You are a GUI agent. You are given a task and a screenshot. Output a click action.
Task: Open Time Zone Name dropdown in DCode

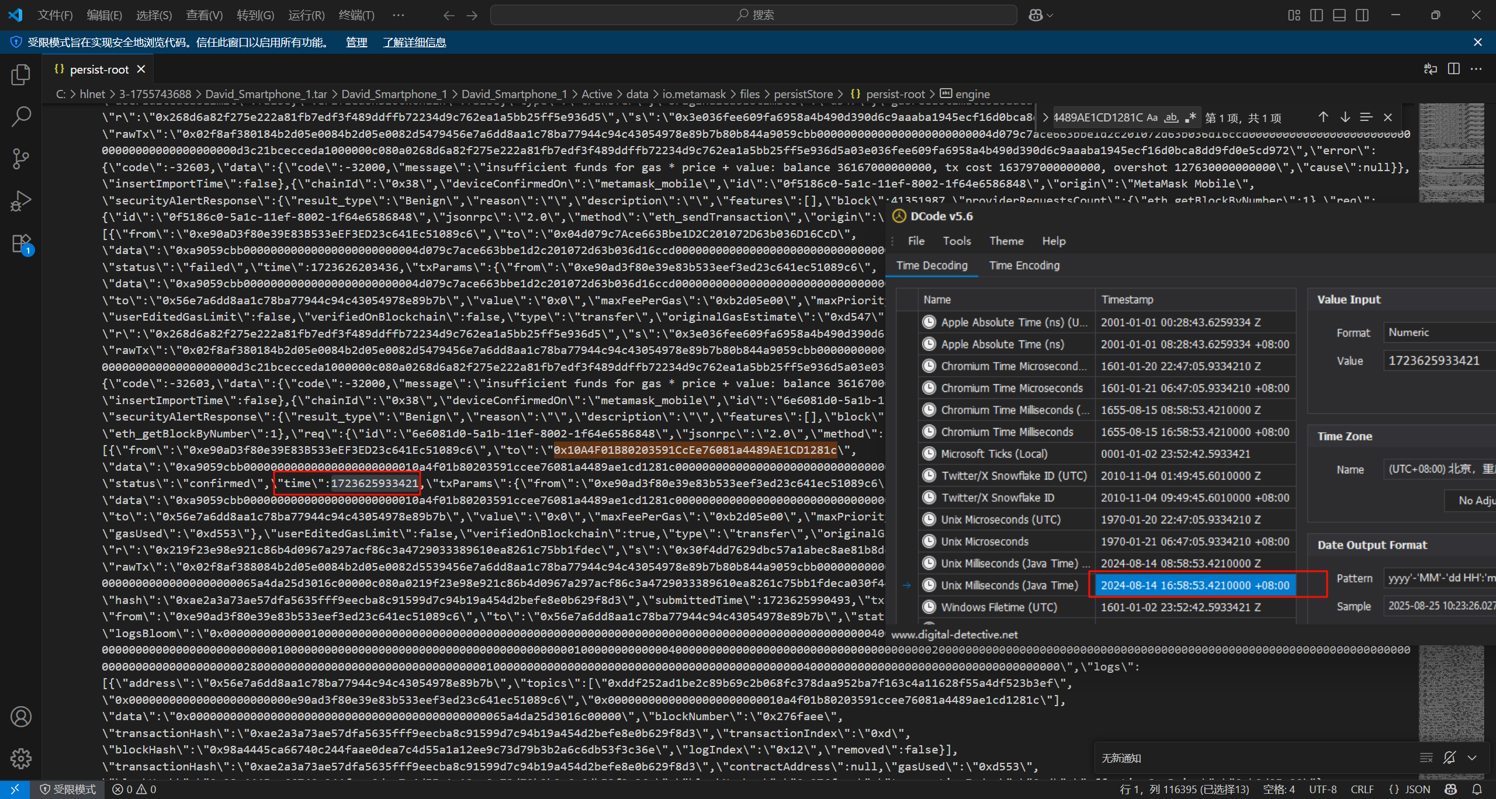click(x=1439, y=469)
